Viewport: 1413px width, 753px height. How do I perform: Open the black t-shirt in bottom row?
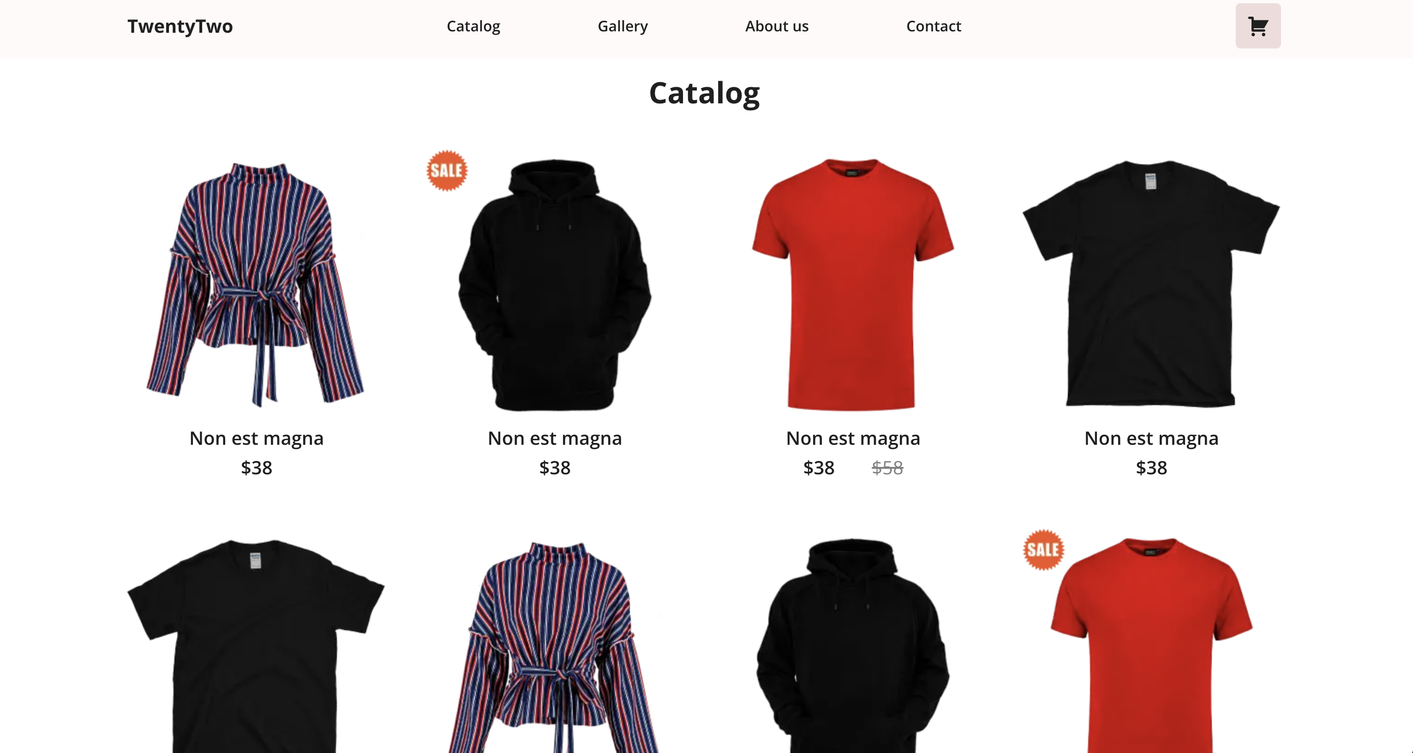pos(256,646)
